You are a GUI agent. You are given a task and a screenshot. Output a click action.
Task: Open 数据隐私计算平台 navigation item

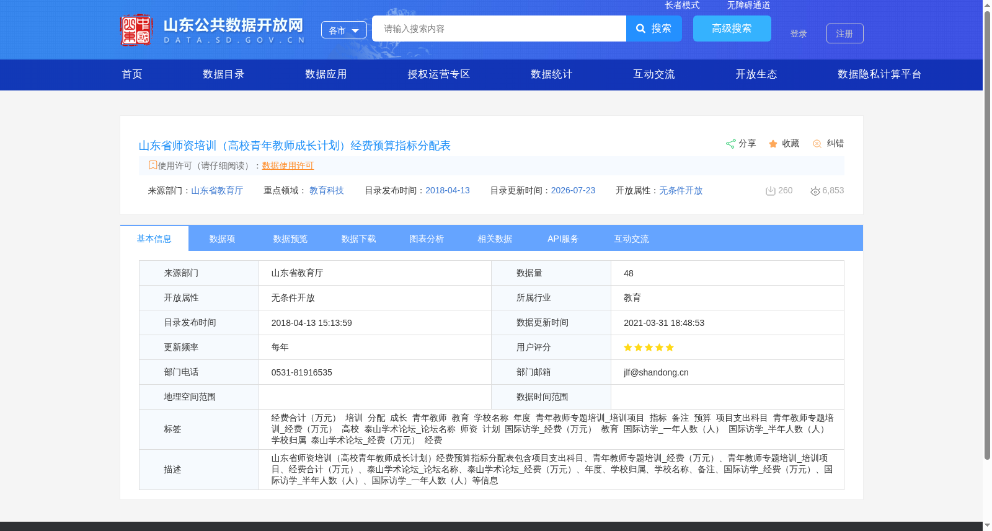tap(880, 74)
